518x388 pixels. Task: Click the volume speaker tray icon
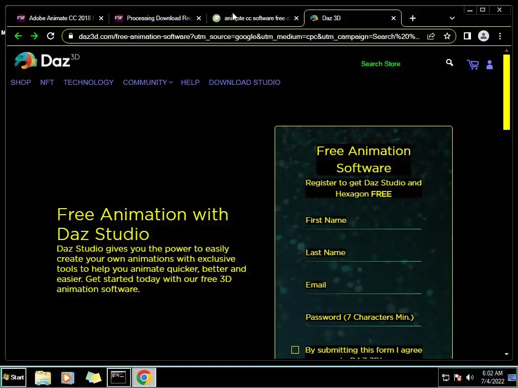point(470,377)
